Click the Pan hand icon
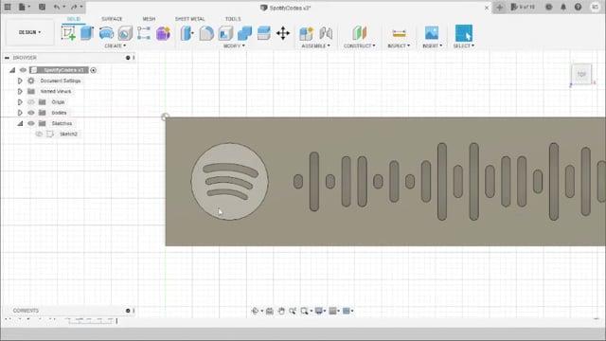 [281, 311]
